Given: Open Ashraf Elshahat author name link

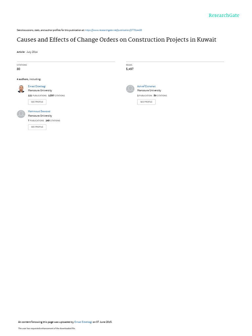Looking at the screenshot, I should [x=146, y=86].
